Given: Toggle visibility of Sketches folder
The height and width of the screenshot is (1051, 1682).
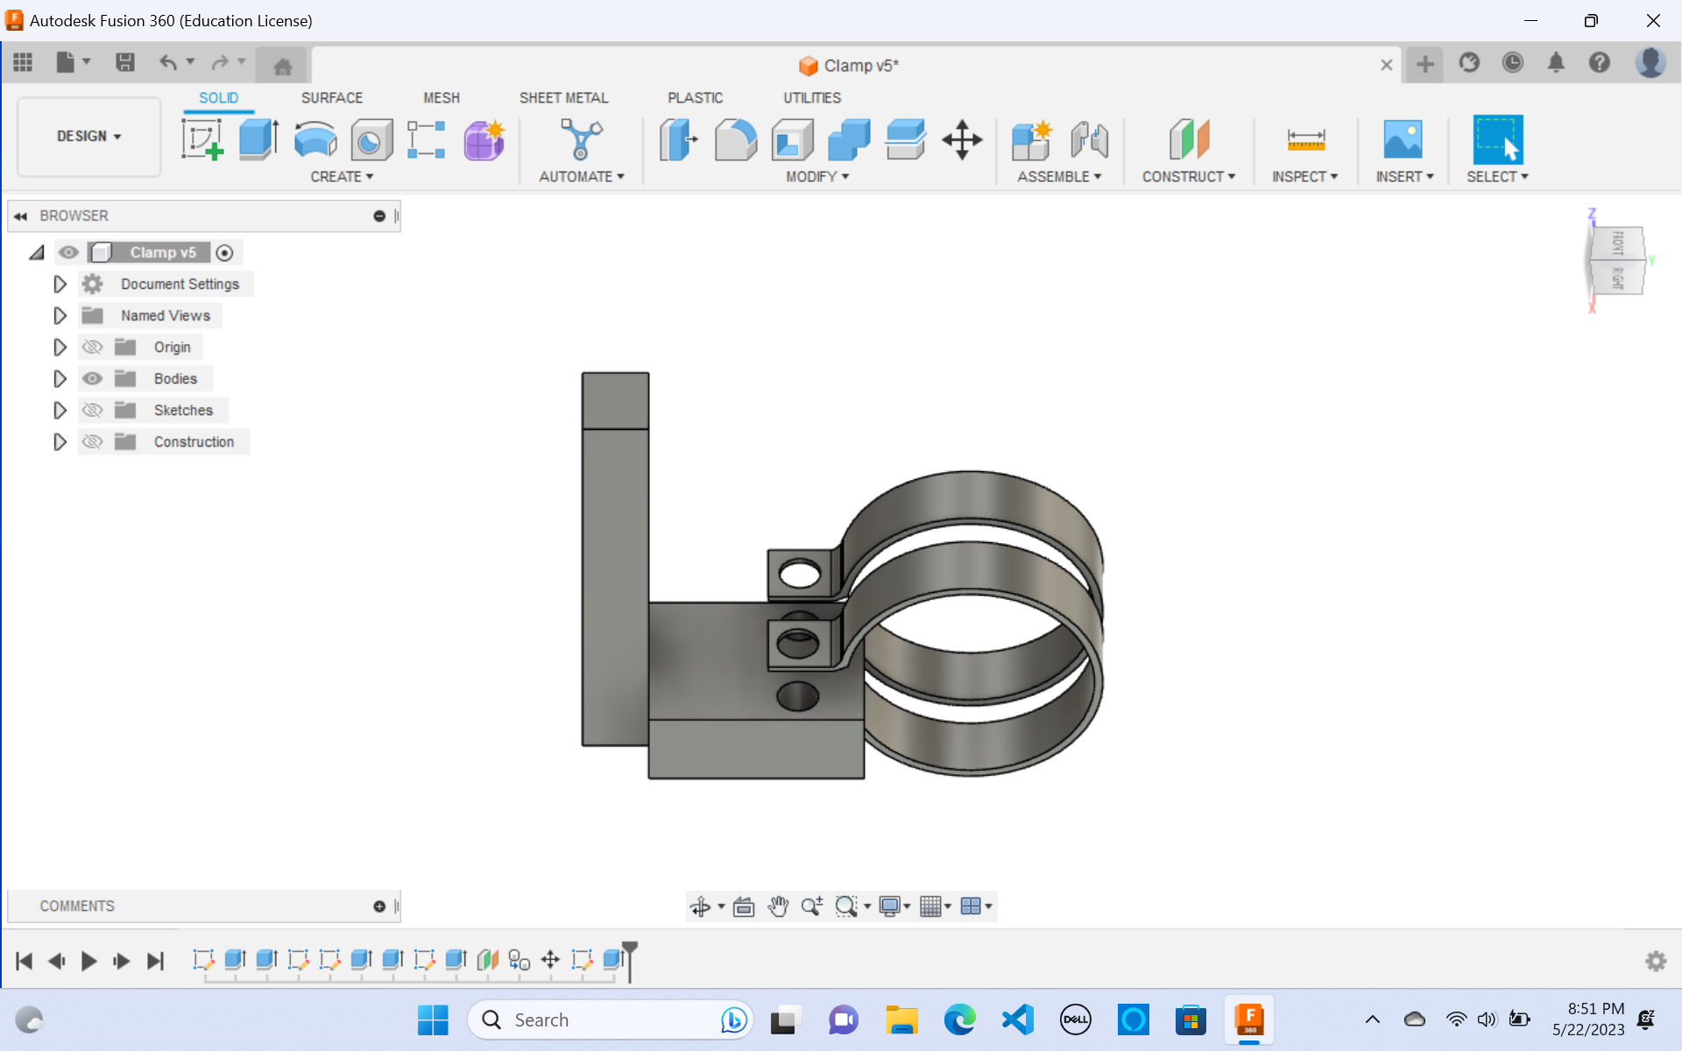Looking at the screenshot, I should coord(92,409).
